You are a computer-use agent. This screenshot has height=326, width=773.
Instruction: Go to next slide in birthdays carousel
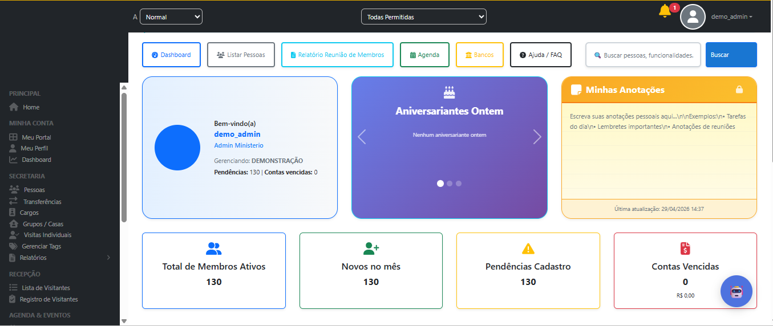(x=537, y=137)
